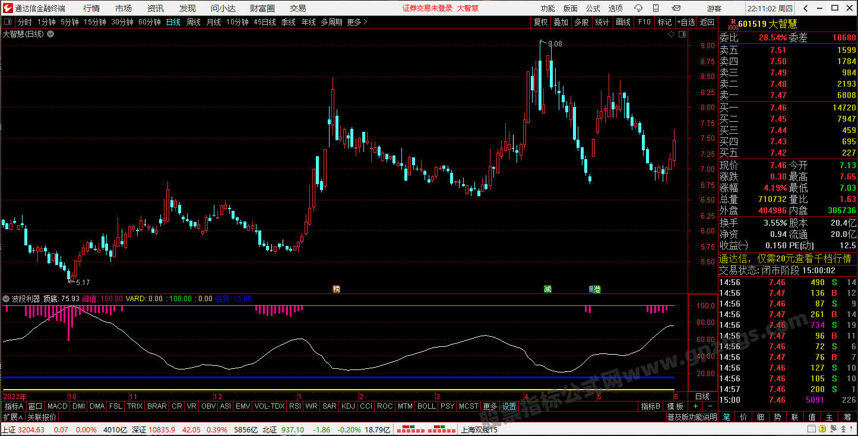Screen dimensions: 858x436
Task: Click the 画线 drawing tools button
Action: click(x=623, y=22)
